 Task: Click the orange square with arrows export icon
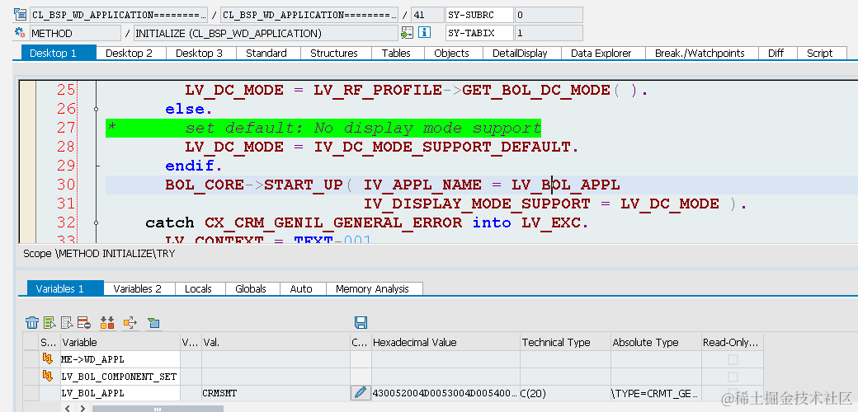click(130, 323)
